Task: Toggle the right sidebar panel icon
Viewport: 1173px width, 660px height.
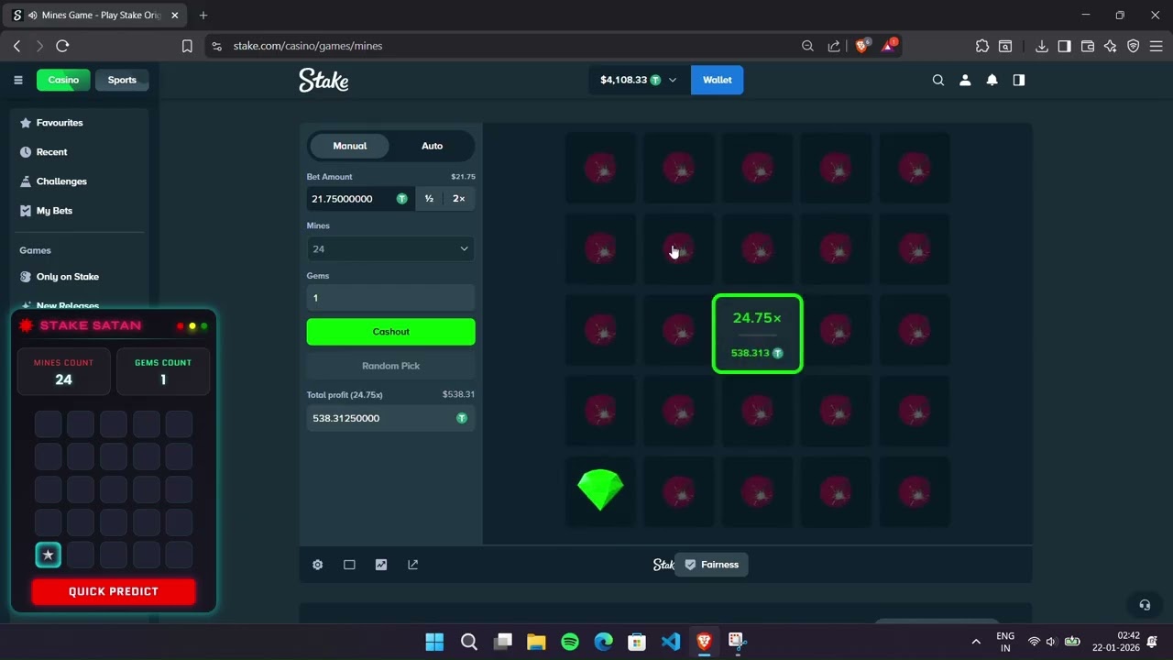Action: pyautogui.click(x=1018, y=80)
